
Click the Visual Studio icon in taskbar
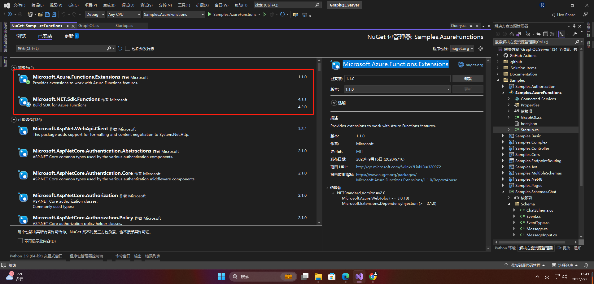(359, 276)
